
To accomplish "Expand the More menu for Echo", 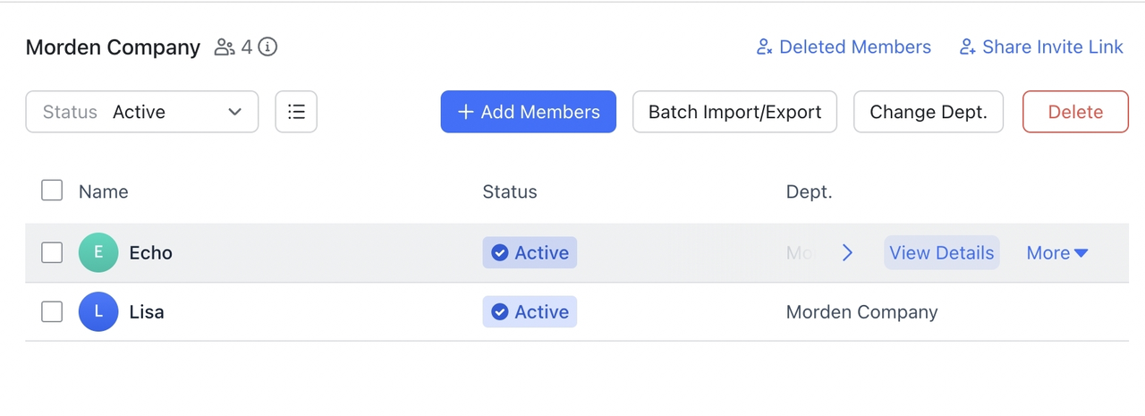I will click(1057, 253).
